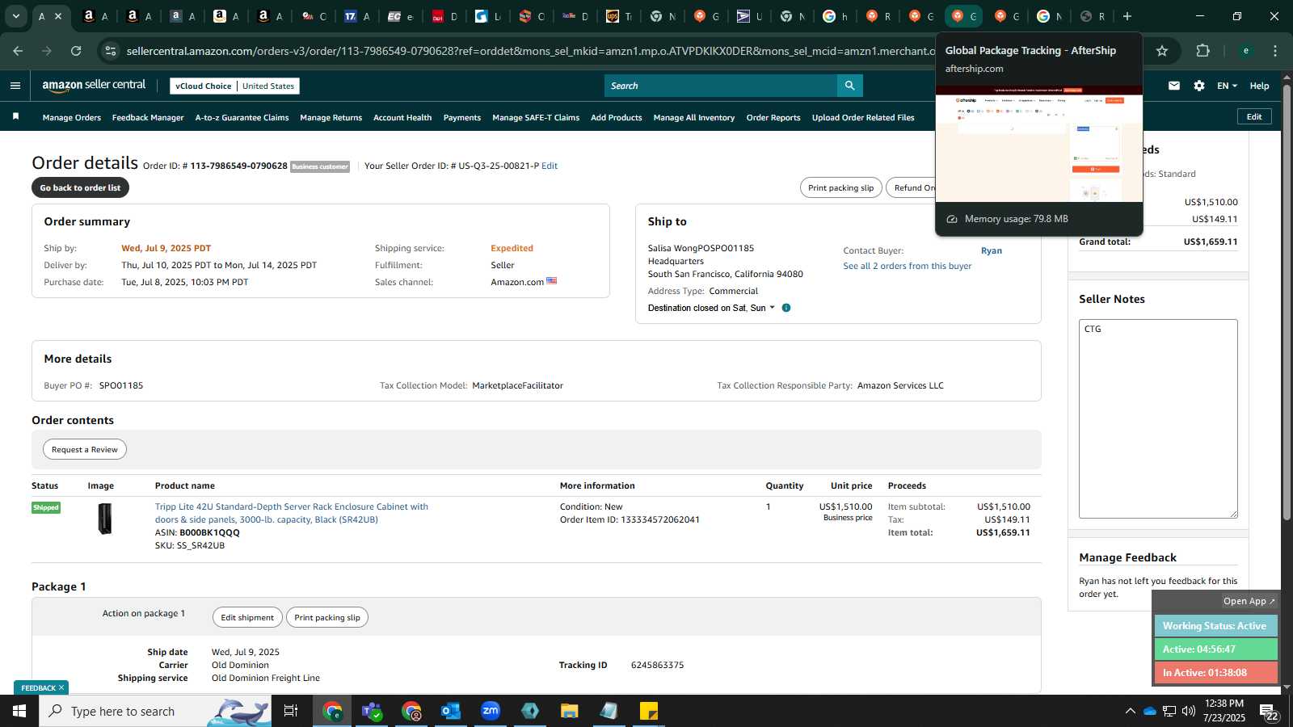Image resolution: width=1293 pixels, height=727 pixels.
Task: Open Manage SAFE-T Claims
Action: click(536, 117)
